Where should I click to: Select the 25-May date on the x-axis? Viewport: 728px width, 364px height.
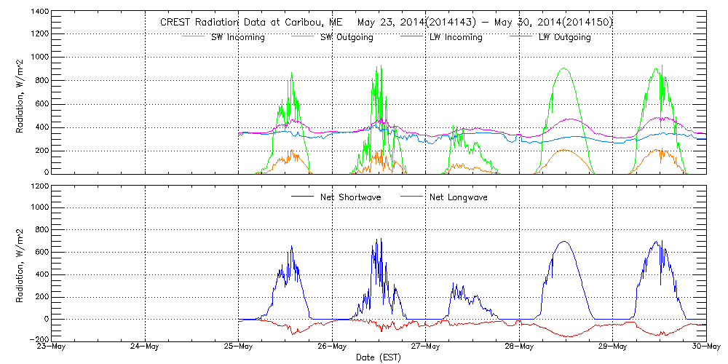(239, 347)
